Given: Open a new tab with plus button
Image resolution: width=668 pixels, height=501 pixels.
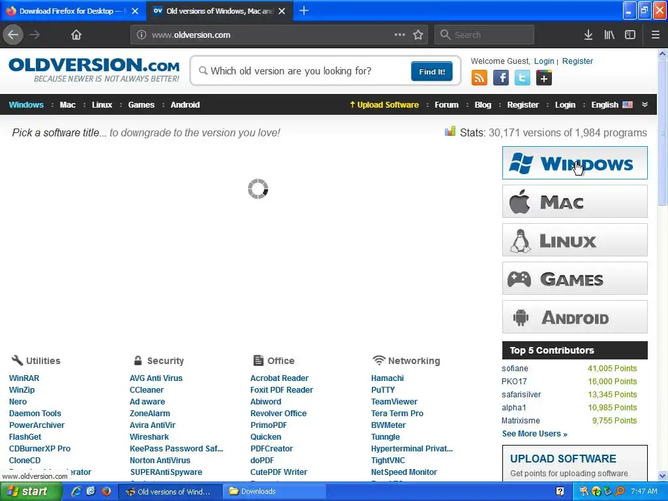Looking at the screenshot, I should 304,10.
